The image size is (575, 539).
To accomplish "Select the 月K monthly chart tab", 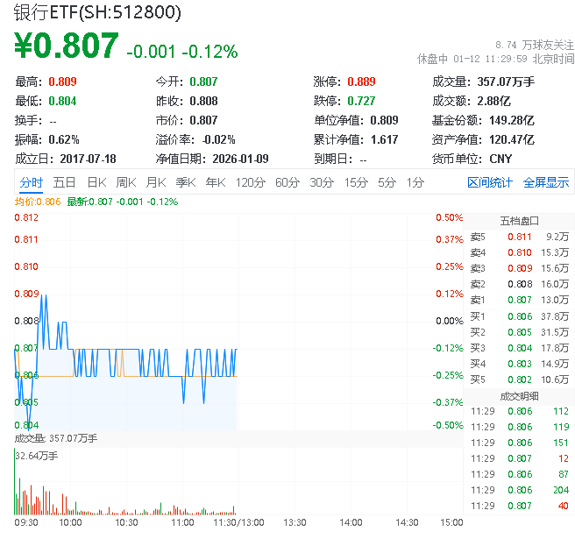I will coord(156,182).
